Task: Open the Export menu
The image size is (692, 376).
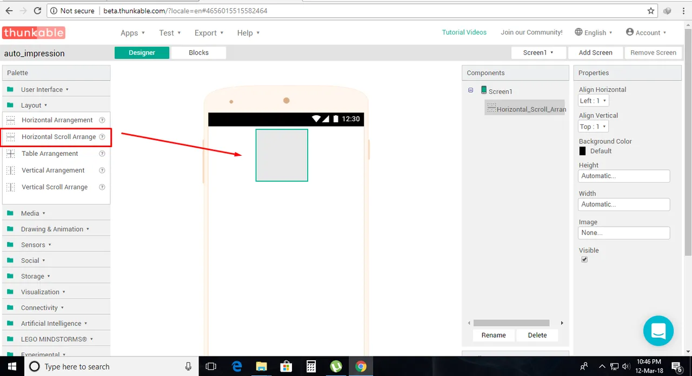Action: [209, 32]
